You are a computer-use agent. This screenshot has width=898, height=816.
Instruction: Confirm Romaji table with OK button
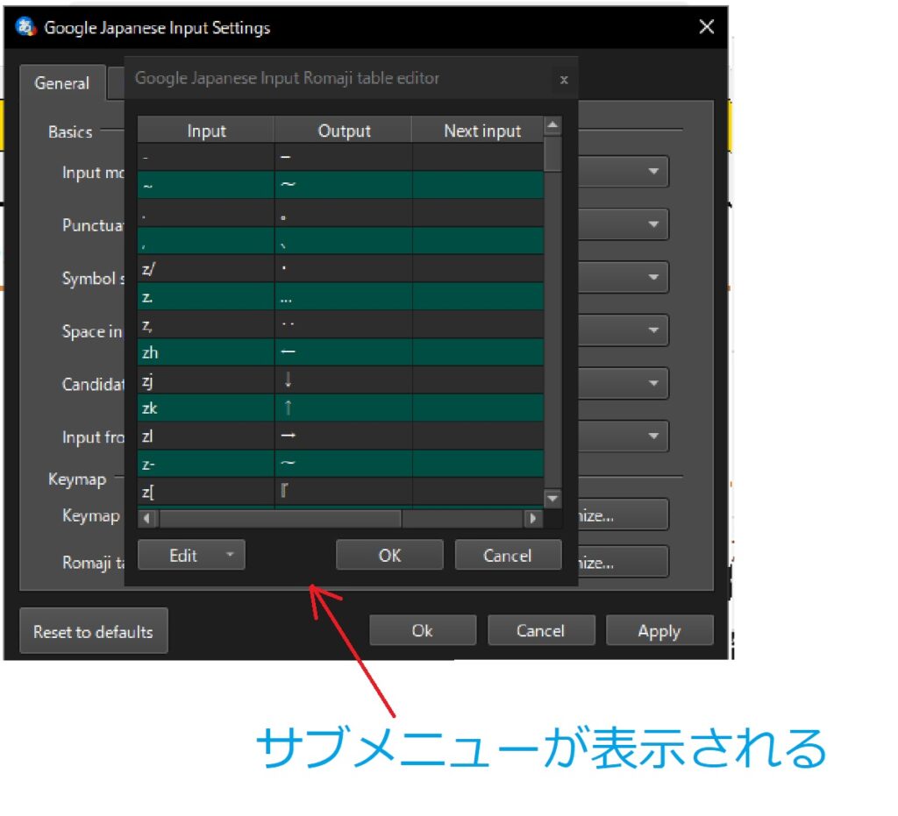(389, 555)
